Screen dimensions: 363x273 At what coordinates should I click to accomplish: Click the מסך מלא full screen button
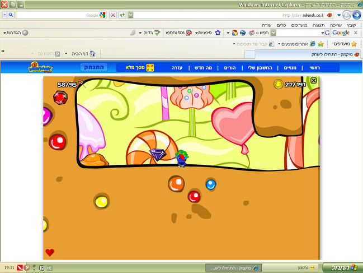138,67
